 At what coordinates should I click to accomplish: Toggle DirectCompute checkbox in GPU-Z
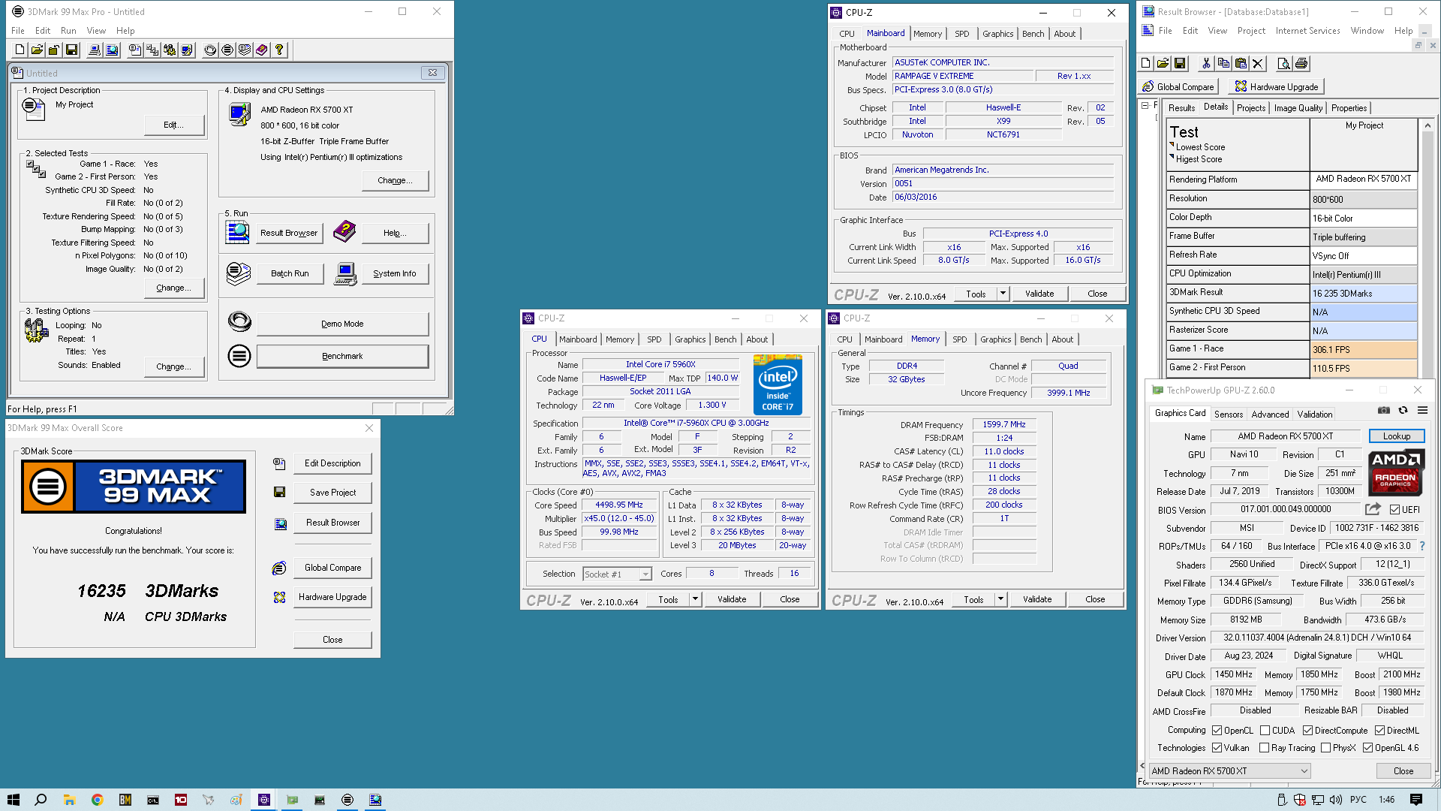click(x=1307, y=731)
